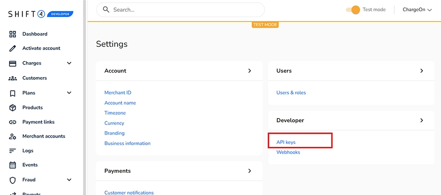
Task: Click the Charges credit card icon
Action: (13, 63)
